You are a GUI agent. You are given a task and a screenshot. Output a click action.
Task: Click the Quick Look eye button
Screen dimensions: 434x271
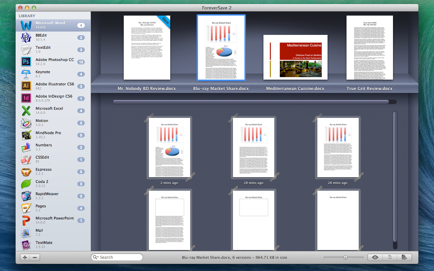[375, 257]
